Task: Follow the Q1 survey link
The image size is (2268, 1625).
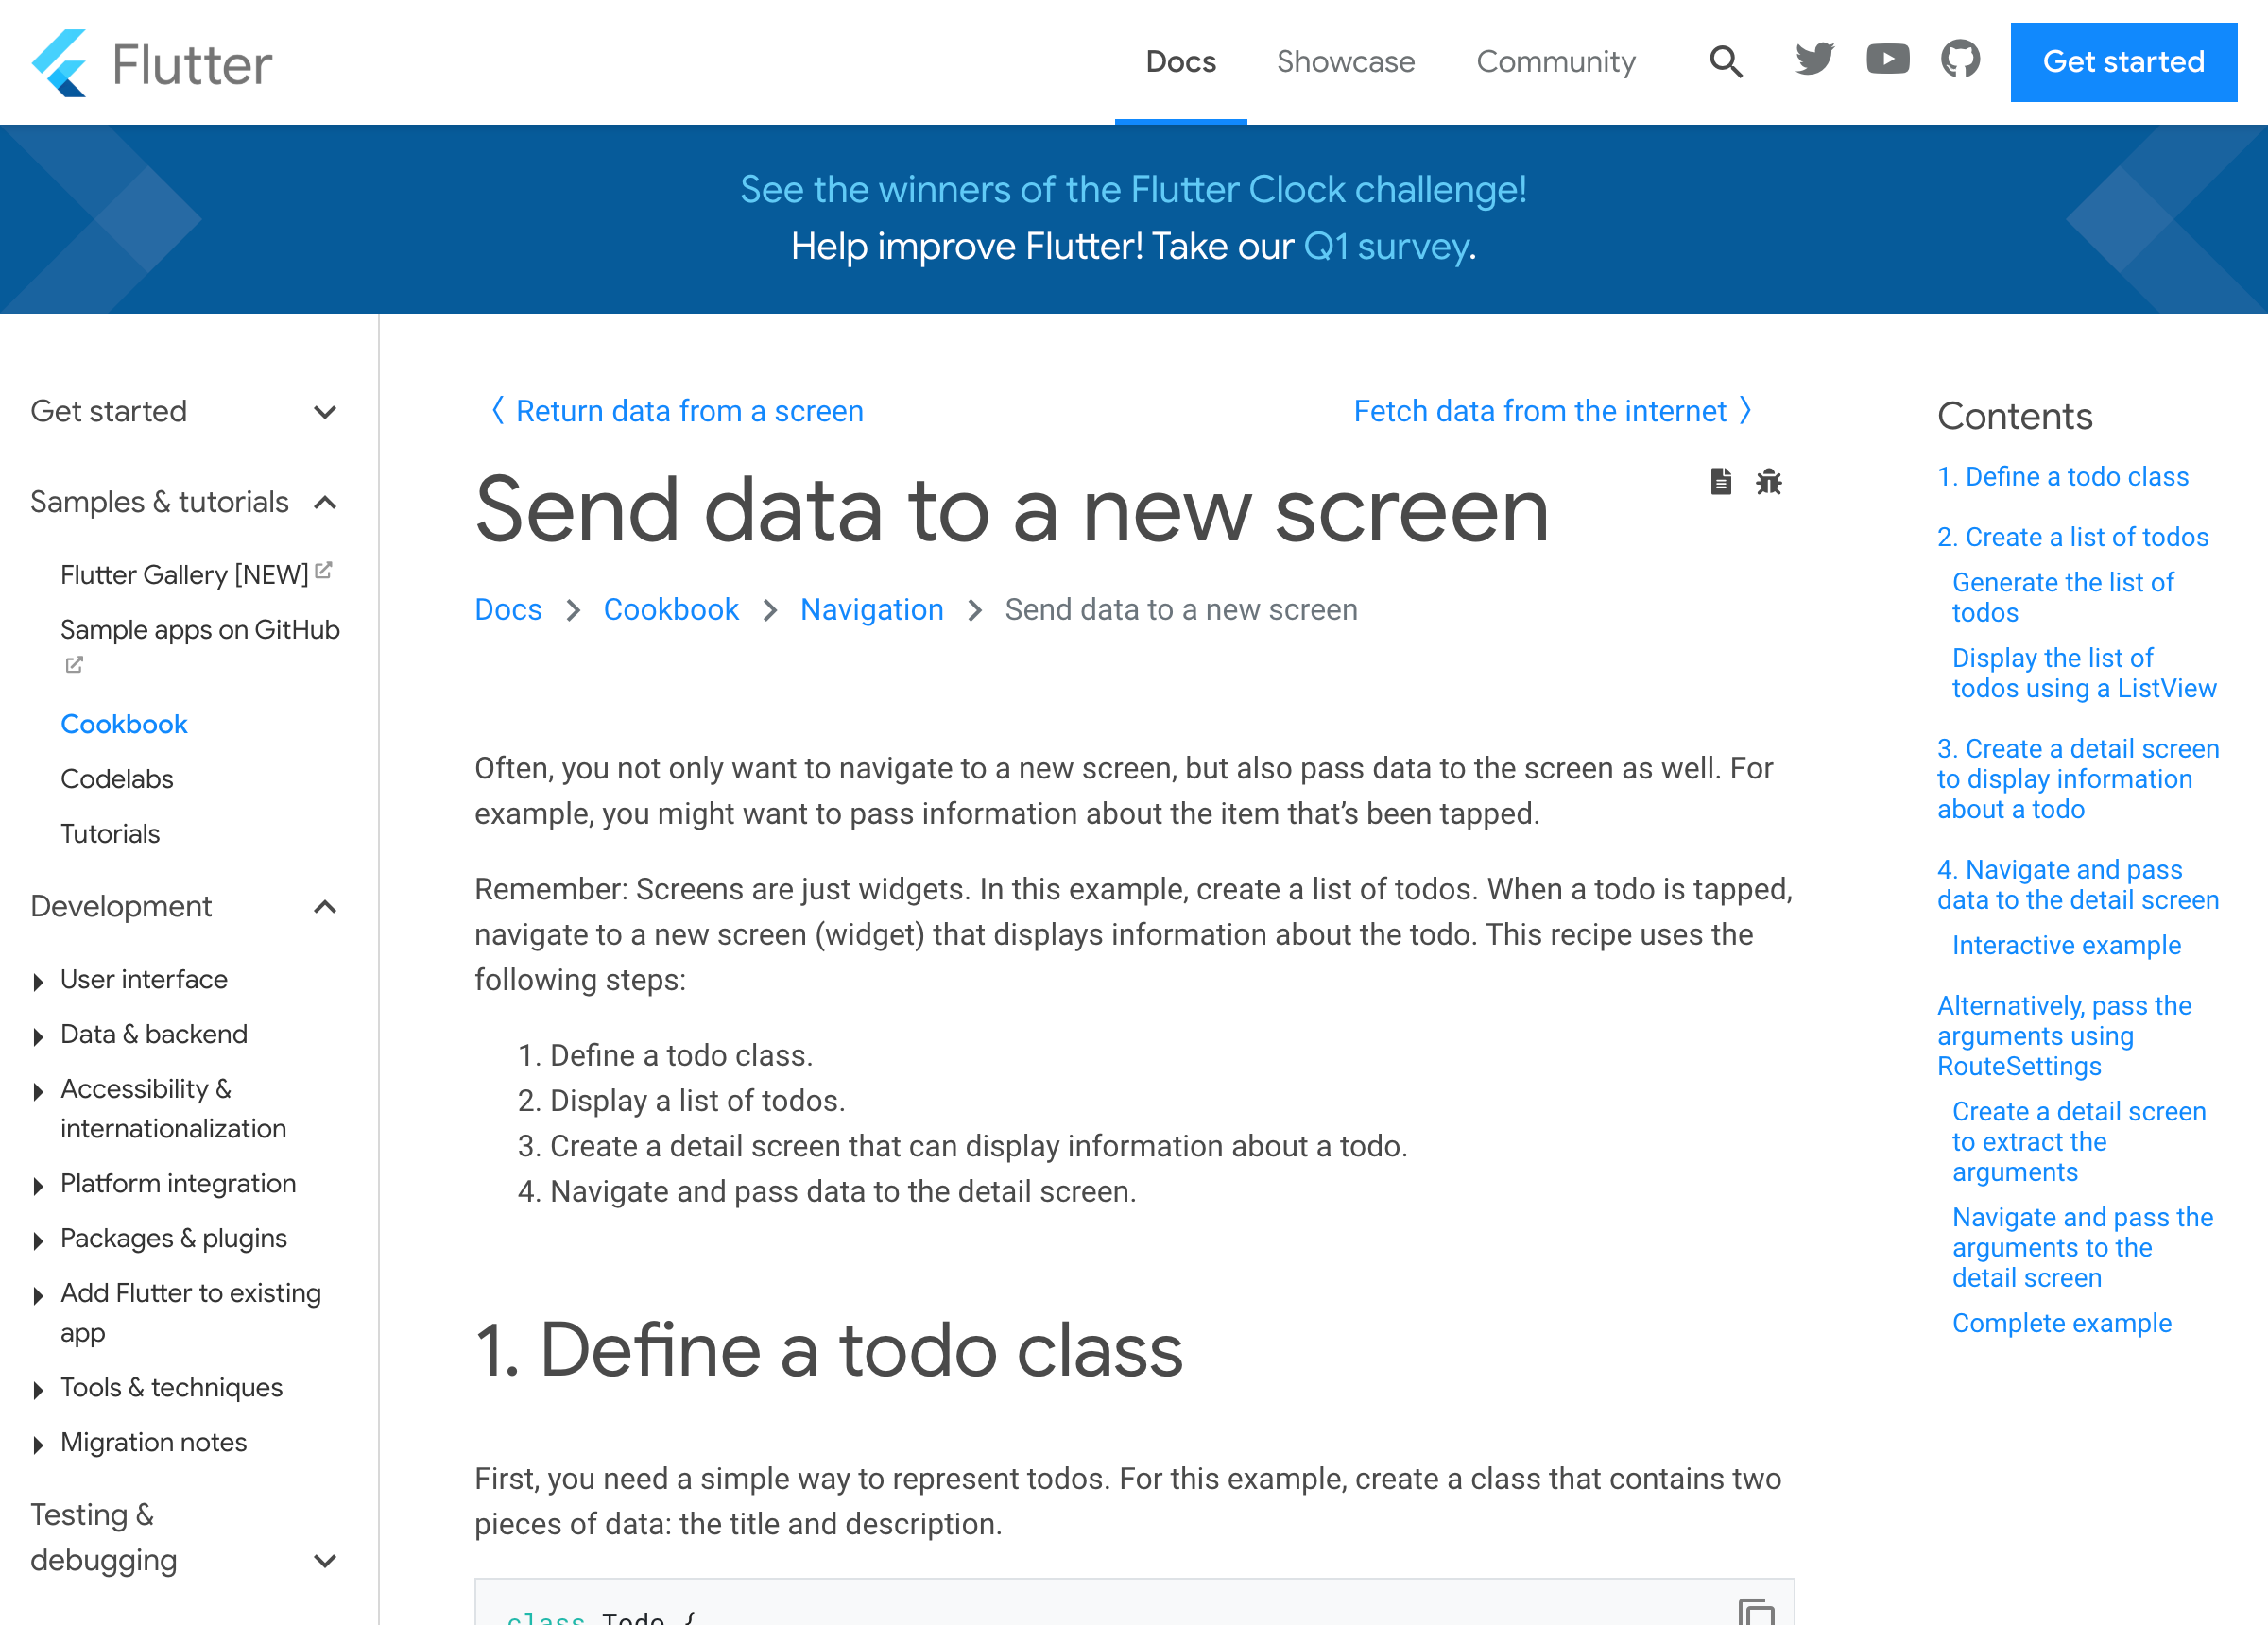Action: pyautogui.click(x=1385, y=247)
